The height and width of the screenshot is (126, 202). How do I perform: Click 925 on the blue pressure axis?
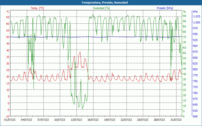[195, 40]
